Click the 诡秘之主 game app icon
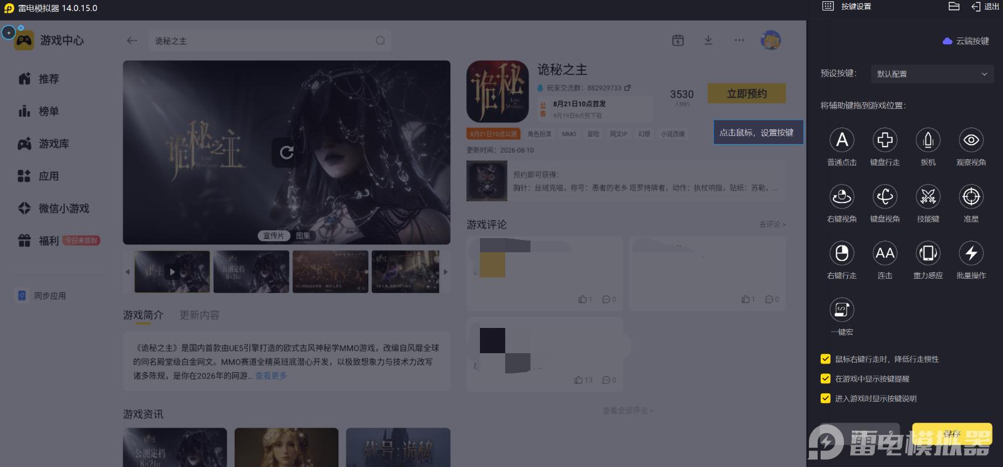 (x=497, y=91)
